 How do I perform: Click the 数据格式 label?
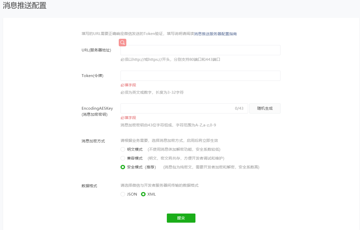coord(89,186)
